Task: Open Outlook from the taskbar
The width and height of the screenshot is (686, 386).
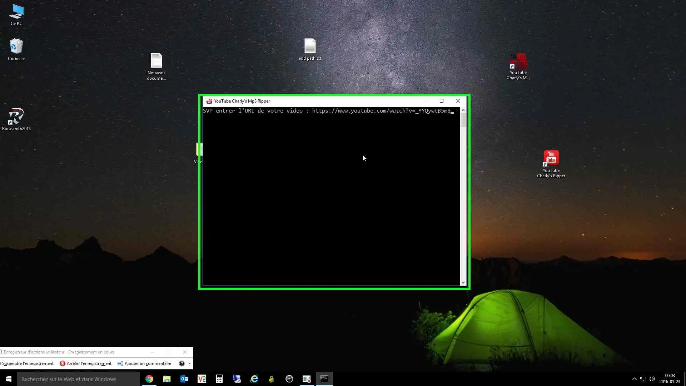Action: coord(184,379)
